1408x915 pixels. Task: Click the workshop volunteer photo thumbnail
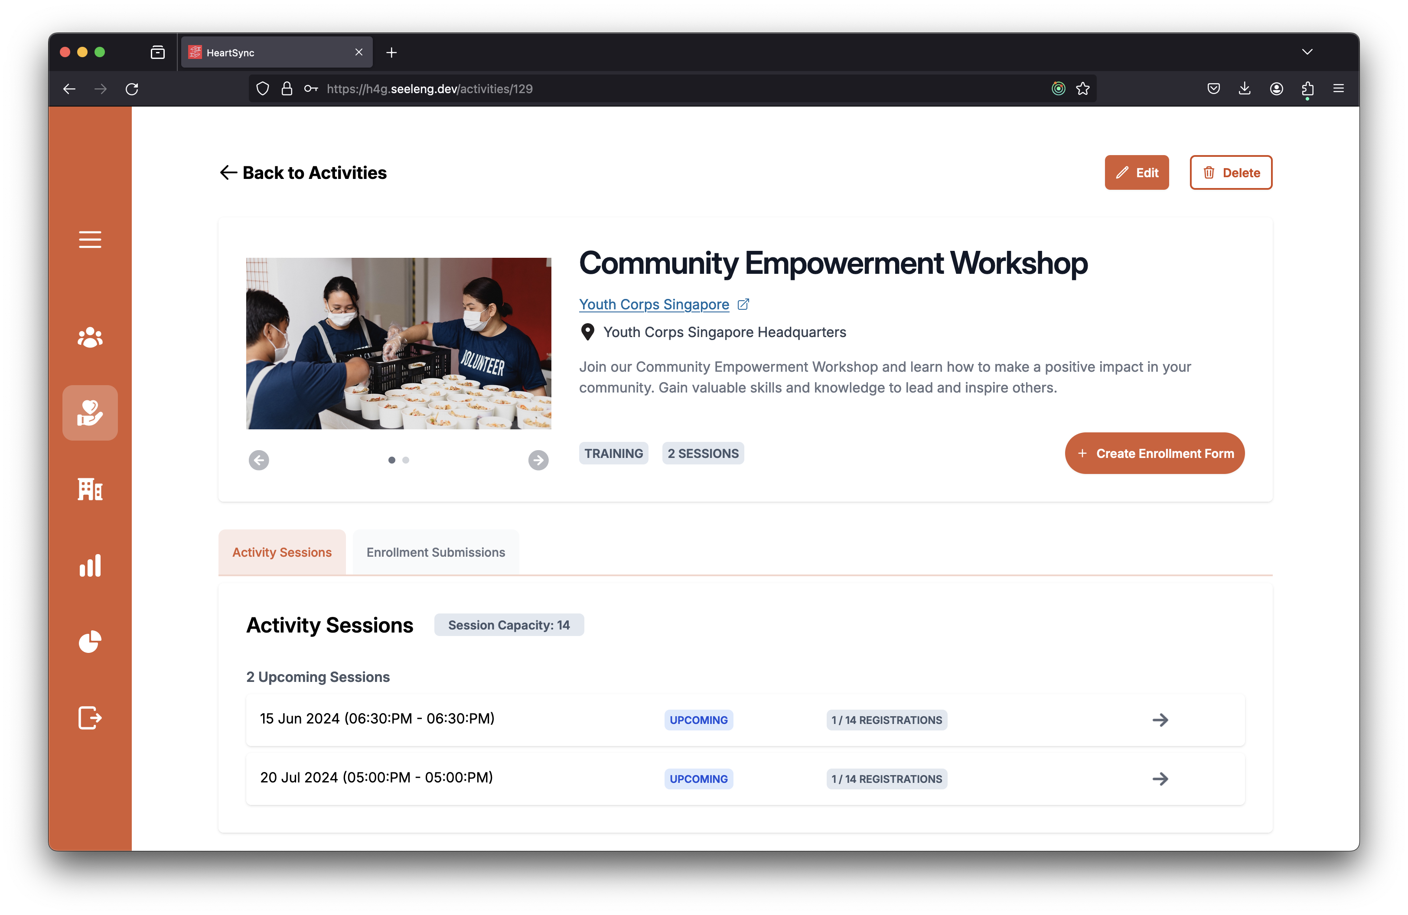tap(398, 344)
